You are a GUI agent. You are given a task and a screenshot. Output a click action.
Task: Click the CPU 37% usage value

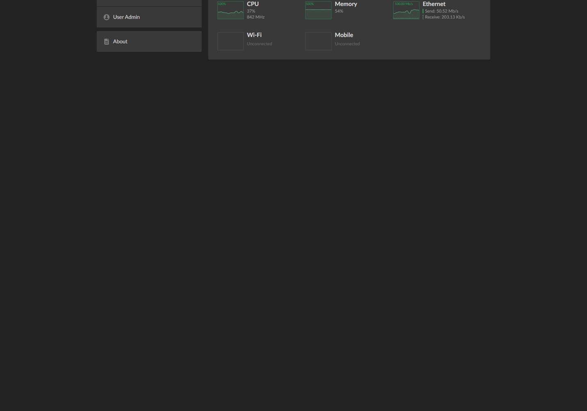click(x=251, y=11)
